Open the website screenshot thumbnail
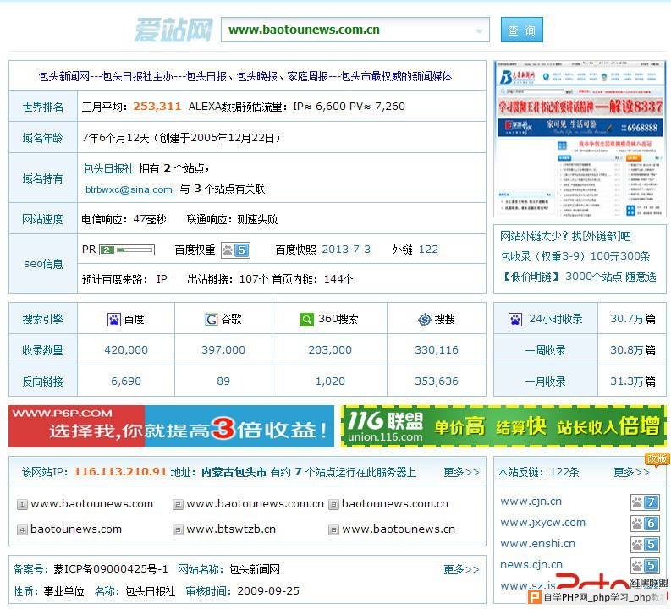Viewport: 671px width, 609px height. tap(580, 139)
